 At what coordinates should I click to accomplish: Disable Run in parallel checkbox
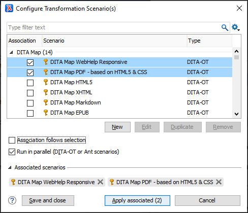click(x=12, y=152)
